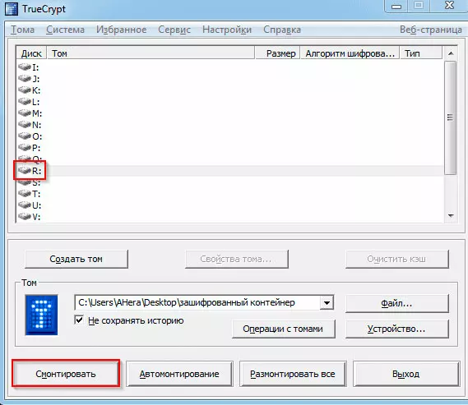Click the Создать том button
Viewport: 468px width, 405px height.
point(76,259)
